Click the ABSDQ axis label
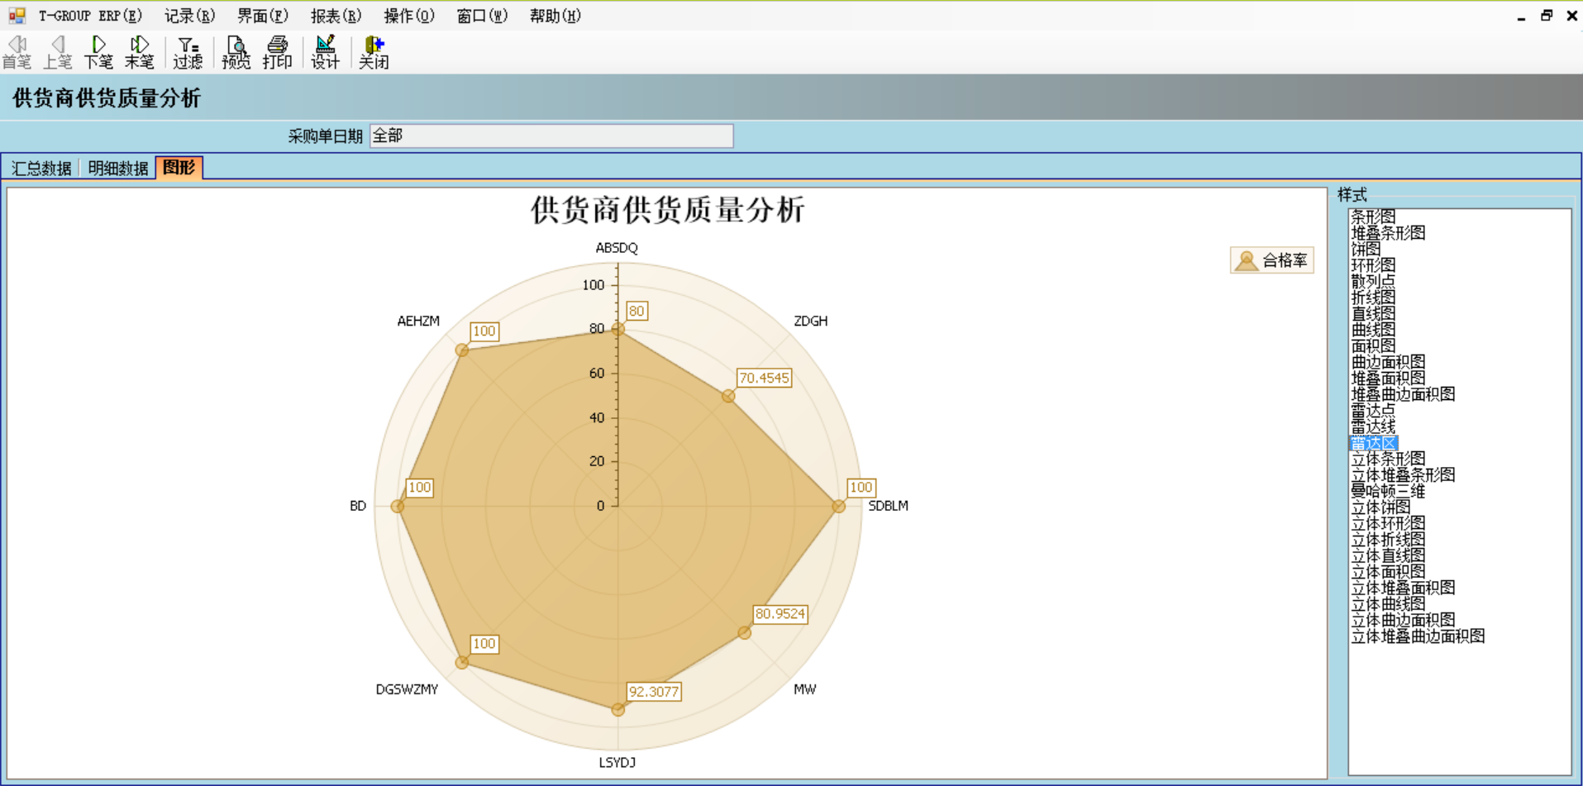1583x786 pixels. point(617,248)
